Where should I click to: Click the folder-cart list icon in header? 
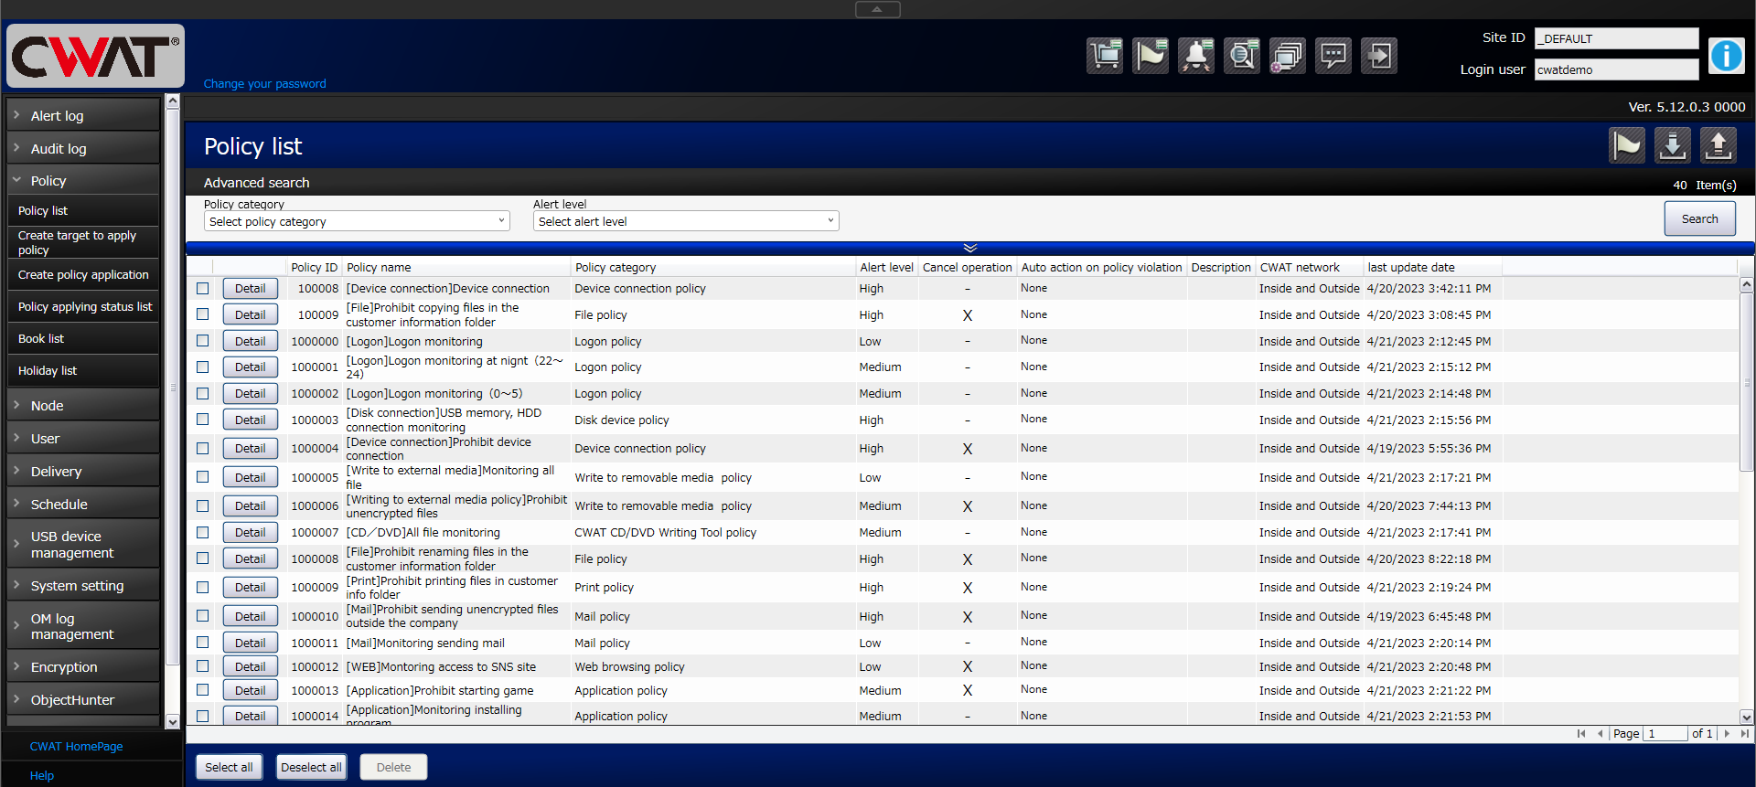(1105, 56)
